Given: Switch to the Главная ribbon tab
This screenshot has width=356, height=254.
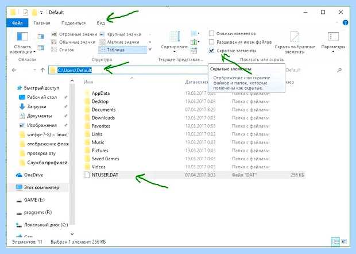Looking at the screenshot, I should coord(42,23).
